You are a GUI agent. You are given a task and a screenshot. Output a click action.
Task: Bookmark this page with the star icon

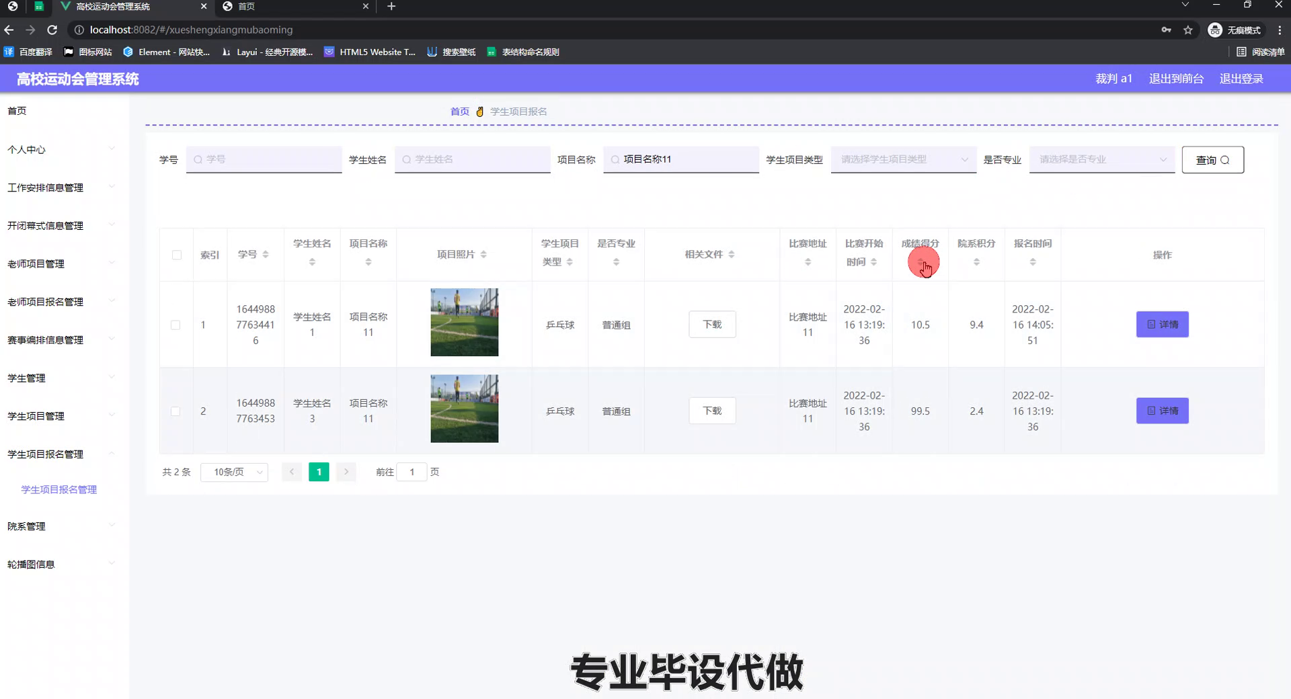pos(1188,30)
